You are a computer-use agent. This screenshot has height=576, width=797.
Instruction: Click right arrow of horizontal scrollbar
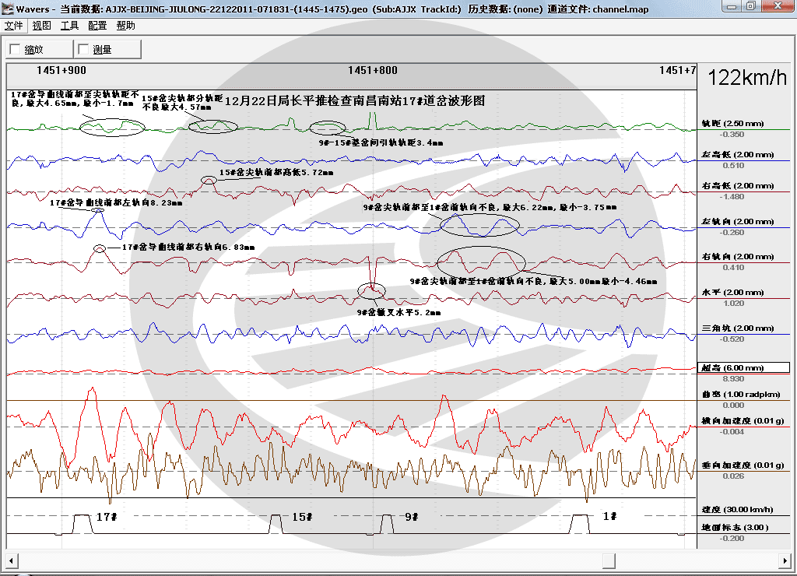(786, 560)
